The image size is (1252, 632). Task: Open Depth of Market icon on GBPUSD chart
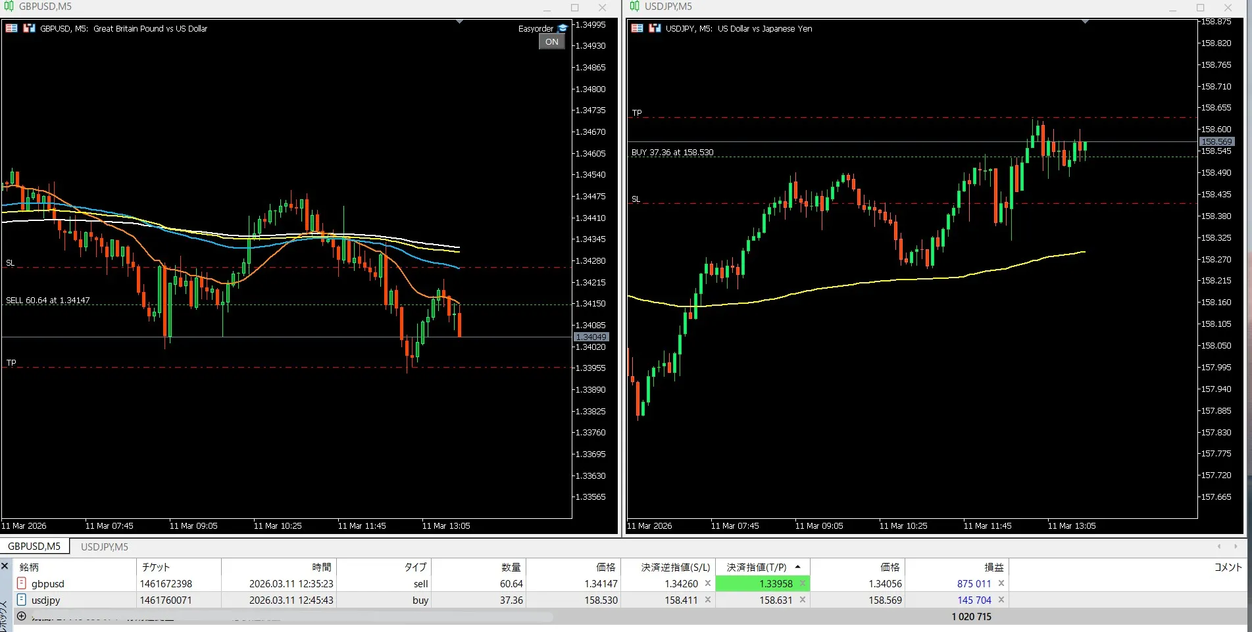[11, 28]
